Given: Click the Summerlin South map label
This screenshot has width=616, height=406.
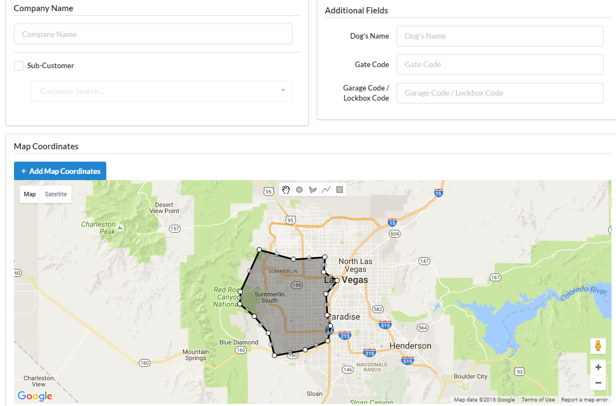Looking at the screenshot, I should point(270,298).
